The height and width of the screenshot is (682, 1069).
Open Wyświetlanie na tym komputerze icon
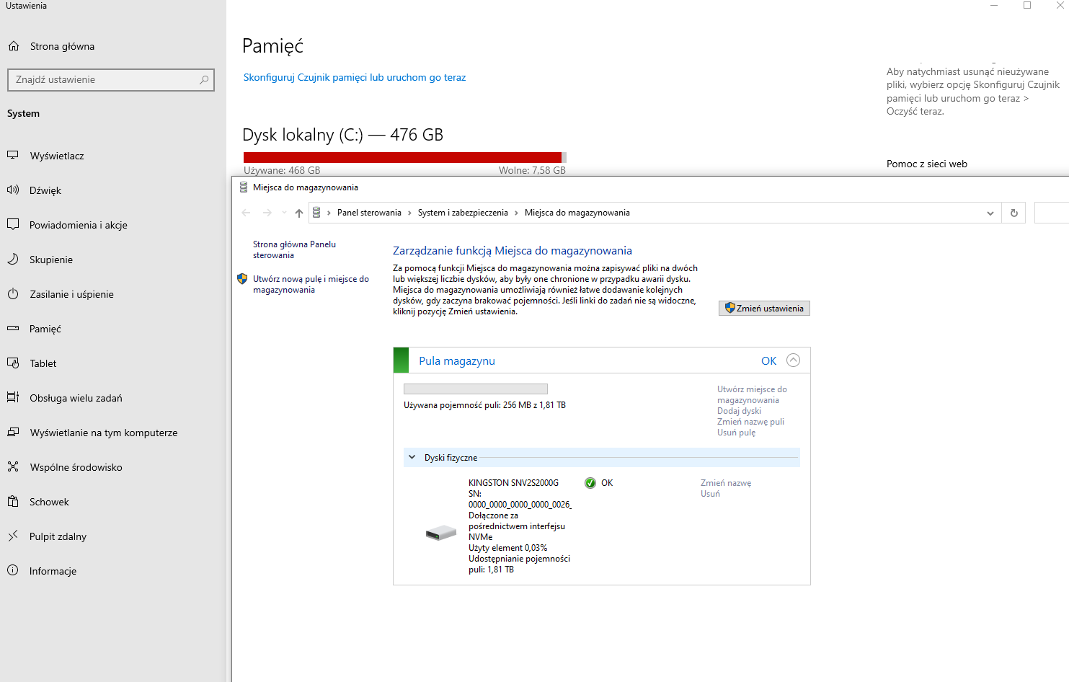coord(13,433)
